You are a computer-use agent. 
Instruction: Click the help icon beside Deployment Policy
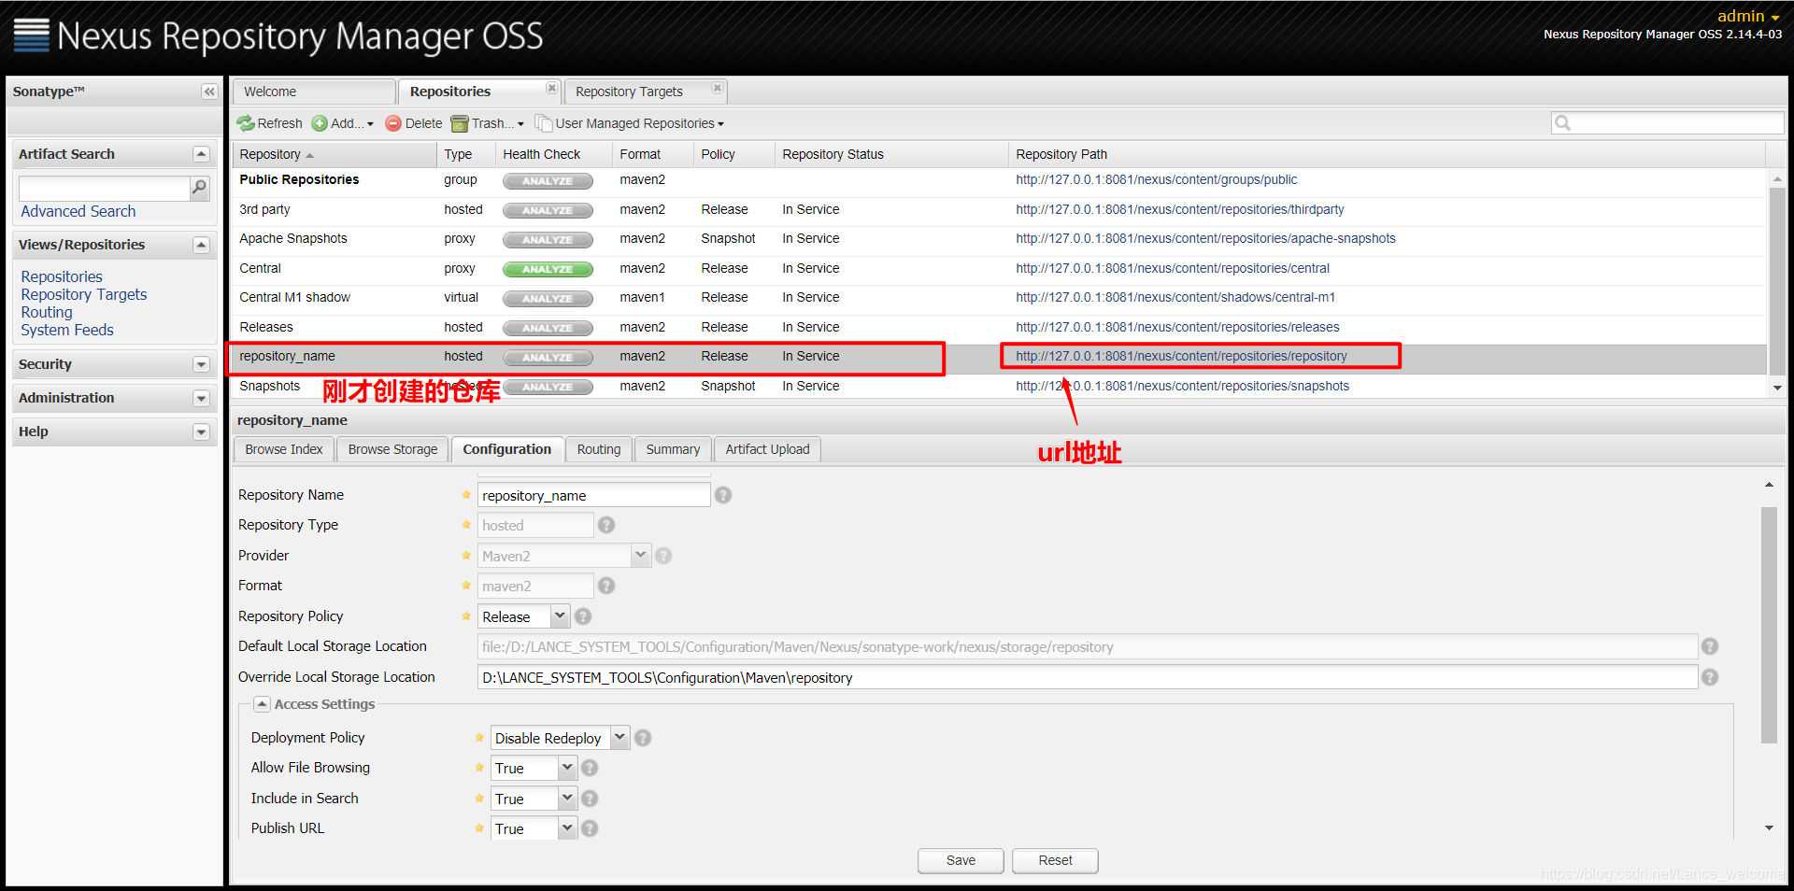643,738
